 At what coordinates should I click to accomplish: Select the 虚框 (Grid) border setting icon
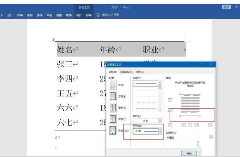[113, 119]
